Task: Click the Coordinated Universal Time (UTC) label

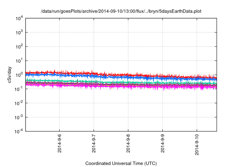Action: point(121,164)
